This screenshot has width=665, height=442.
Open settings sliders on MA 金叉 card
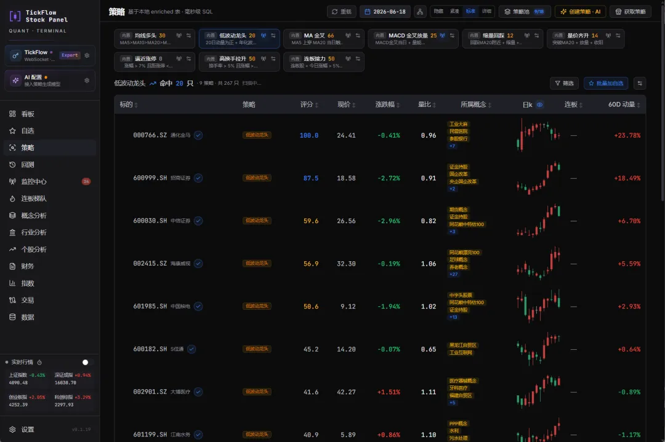358,36
